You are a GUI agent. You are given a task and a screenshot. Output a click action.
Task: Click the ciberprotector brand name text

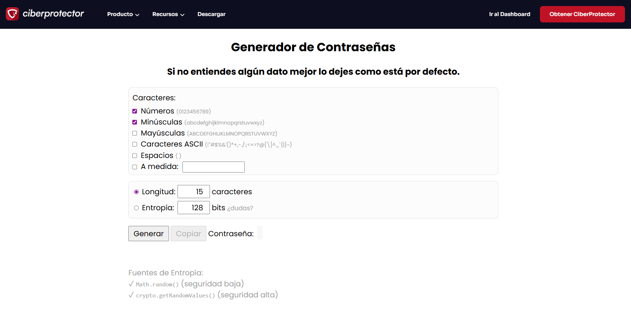coord(53,14)
